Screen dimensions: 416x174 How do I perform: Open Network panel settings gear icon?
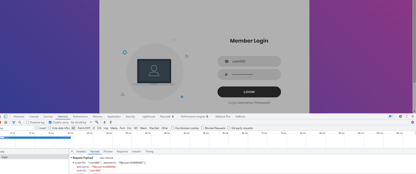click(x=413, y=122)
